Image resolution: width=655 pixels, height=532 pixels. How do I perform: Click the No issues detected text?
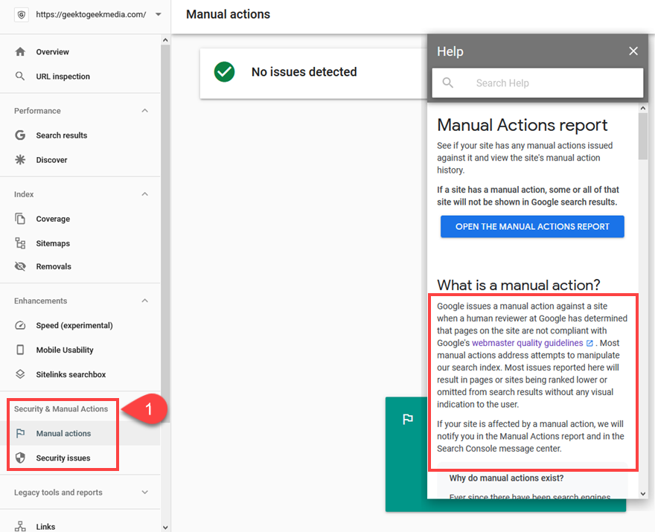(304, 72)
